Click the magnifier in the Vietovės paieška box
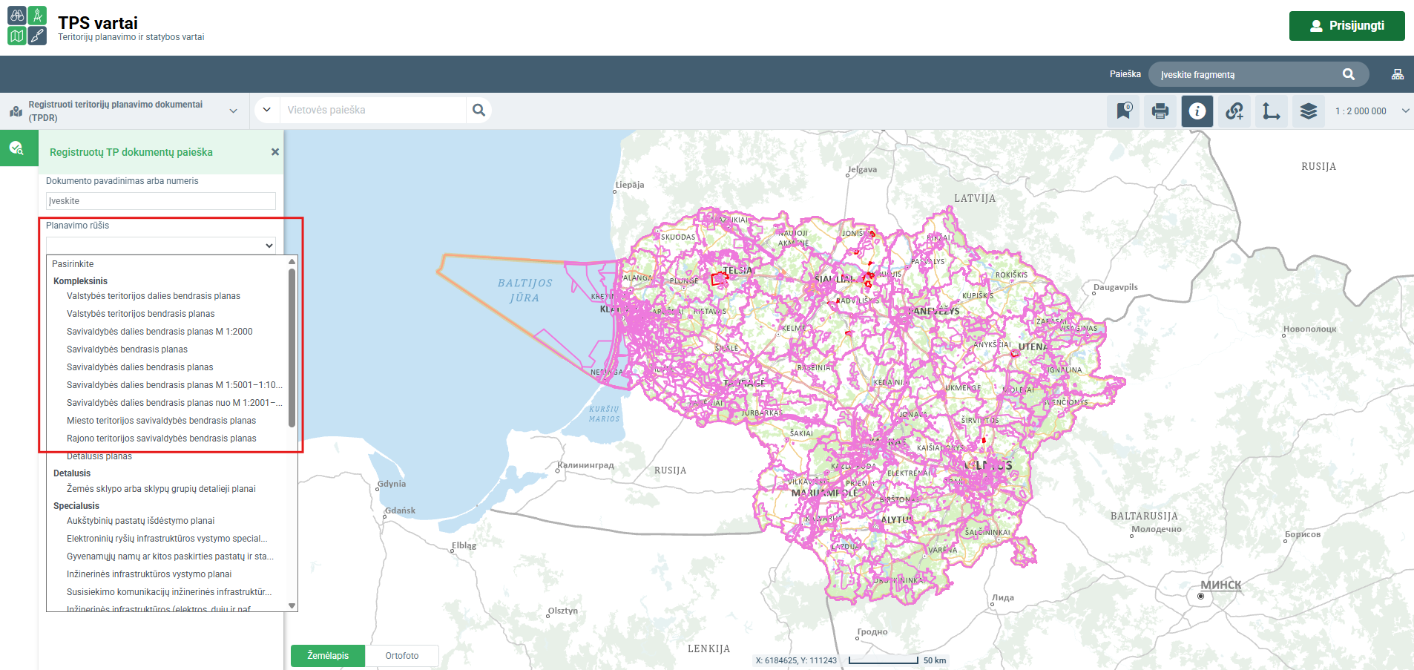Image resolution: width=1414 pixels, height=670 pixels. click(479, 110)
